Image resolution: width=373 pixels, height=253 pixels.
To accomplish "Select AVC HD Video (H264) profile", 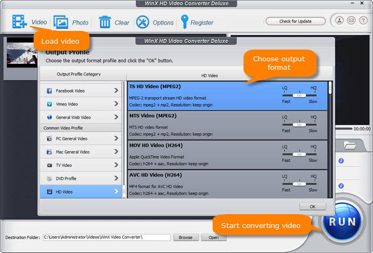I will [228, 184].
